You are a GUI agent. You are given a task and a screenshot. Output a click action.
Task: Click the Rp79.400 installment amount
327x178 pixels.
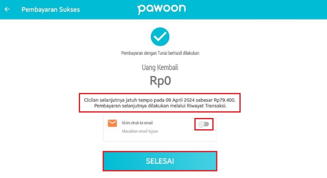click(x=224, y=100)
